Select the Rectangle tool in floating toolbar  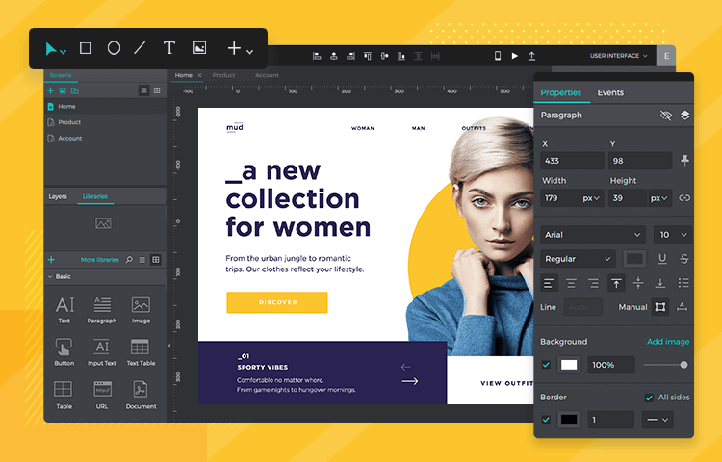[86, 48]
